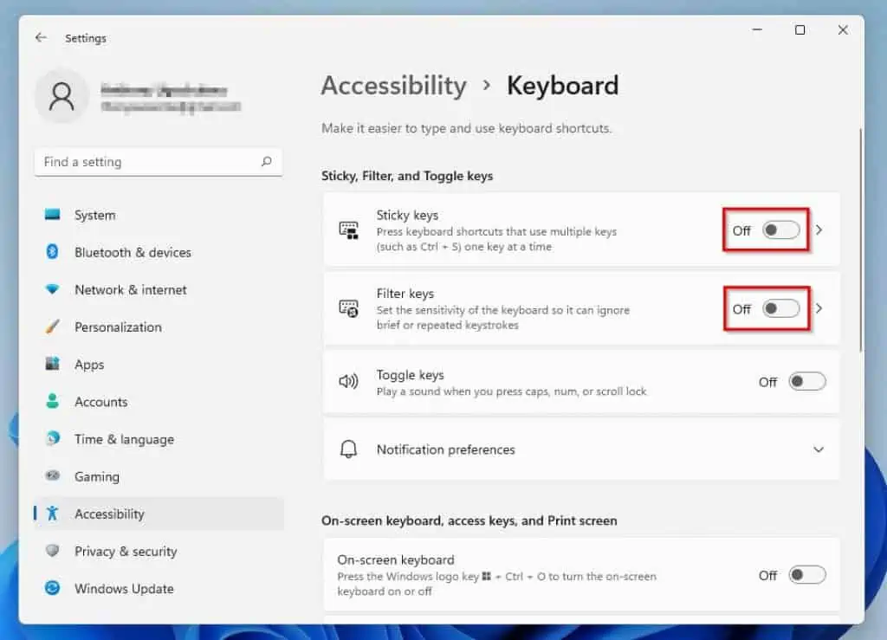Go to Gaming settings
Viewport: 887px width, 640px height.
pos(159,476)
